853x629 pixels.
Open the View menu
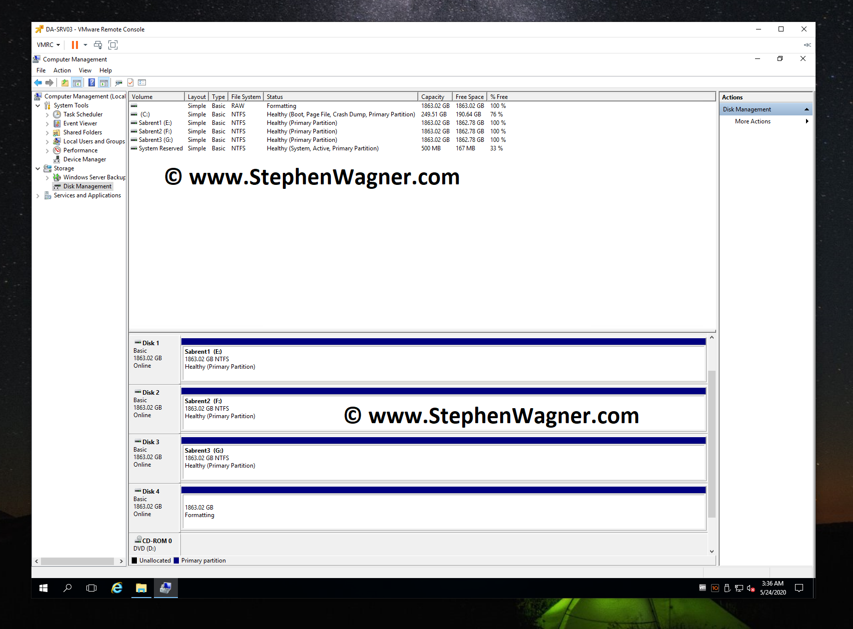(85, 70)
